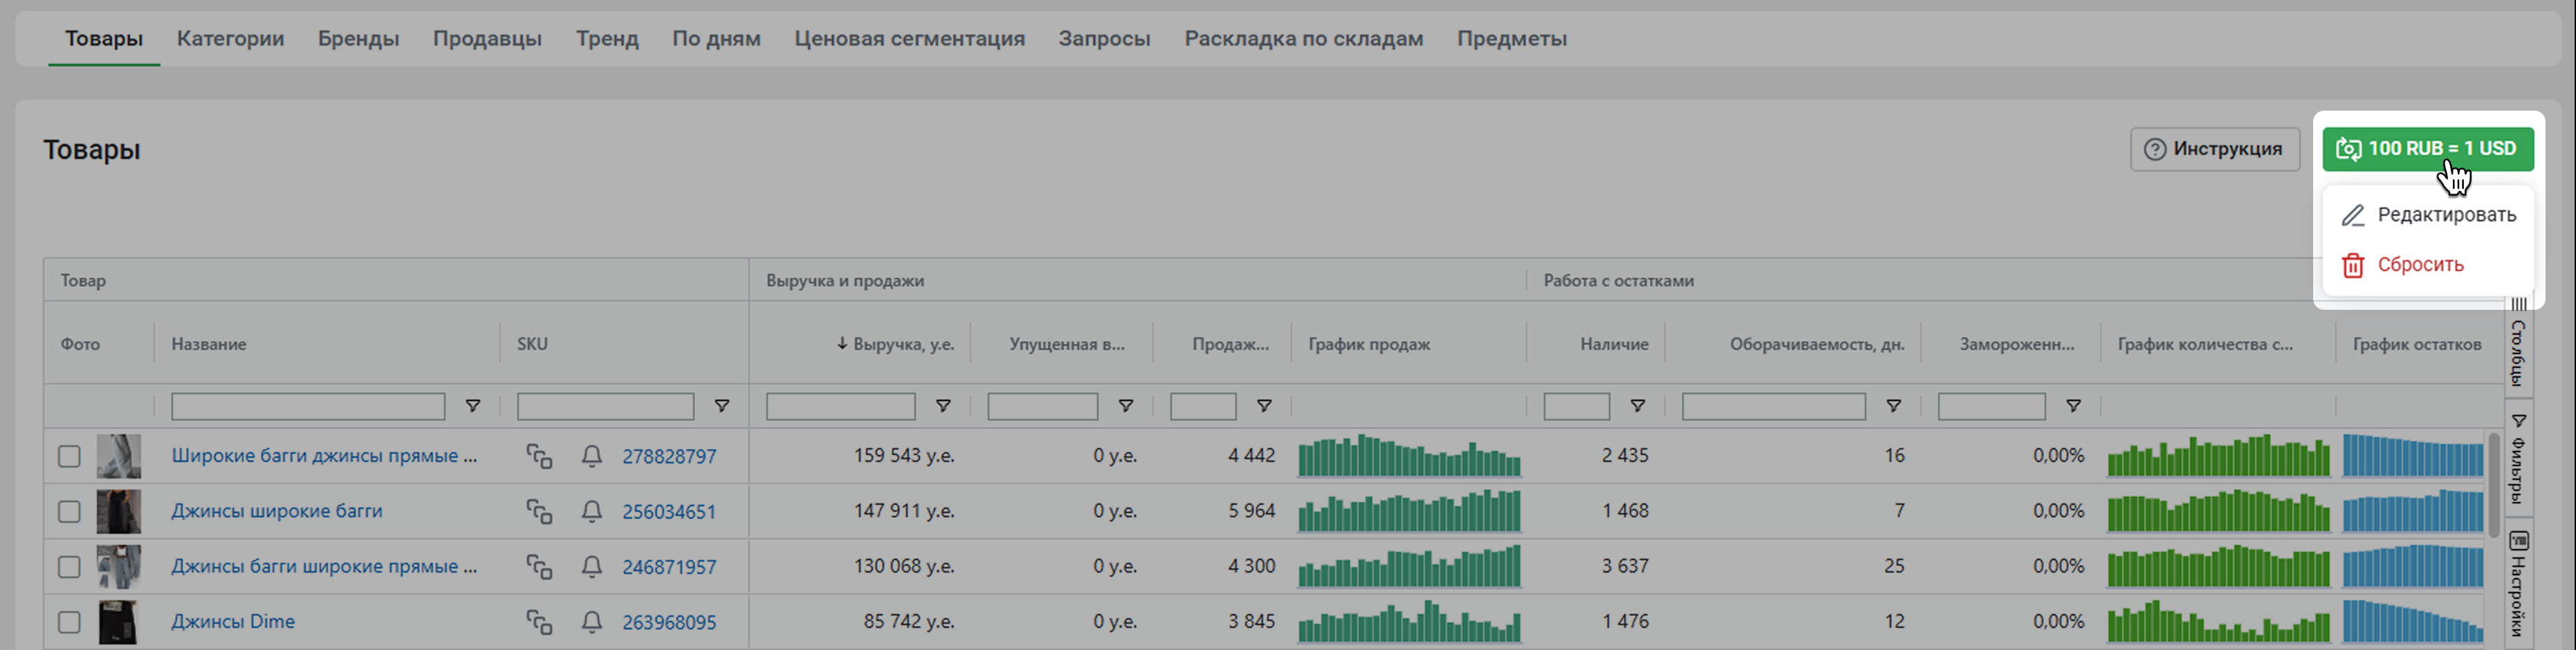Viewport: 2576px width, 650px height.
Task: Switch to the Бренды tab
Action: click(x=358, y=39)
